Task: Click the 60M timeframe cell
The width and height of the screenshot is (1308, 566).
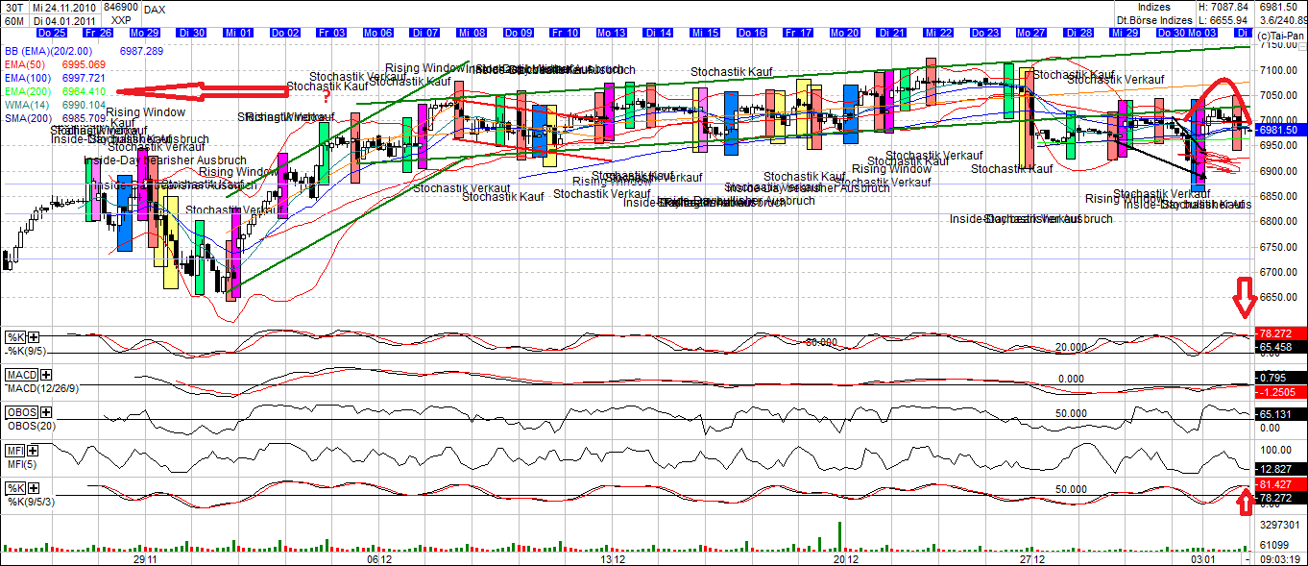Action: [x=15, y=21]
